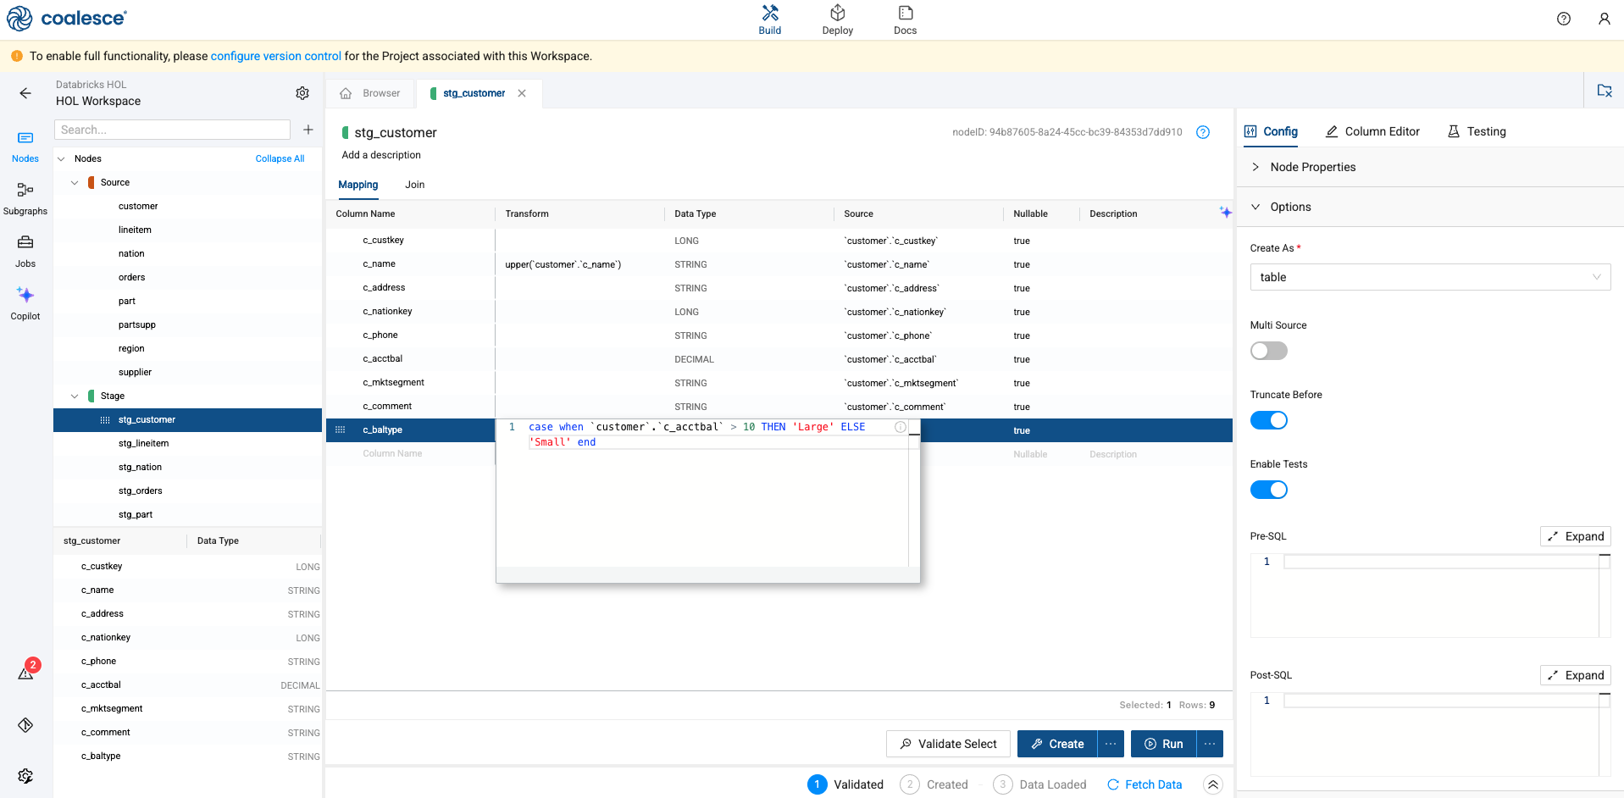Screen dimensions: 1624x798
Task: Open the Column Editor tab
Action: click(1372, 131)
